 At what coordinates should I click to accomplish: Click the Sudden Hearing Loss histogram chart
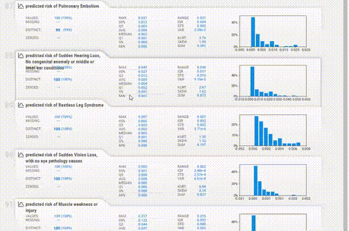[273, 81]
